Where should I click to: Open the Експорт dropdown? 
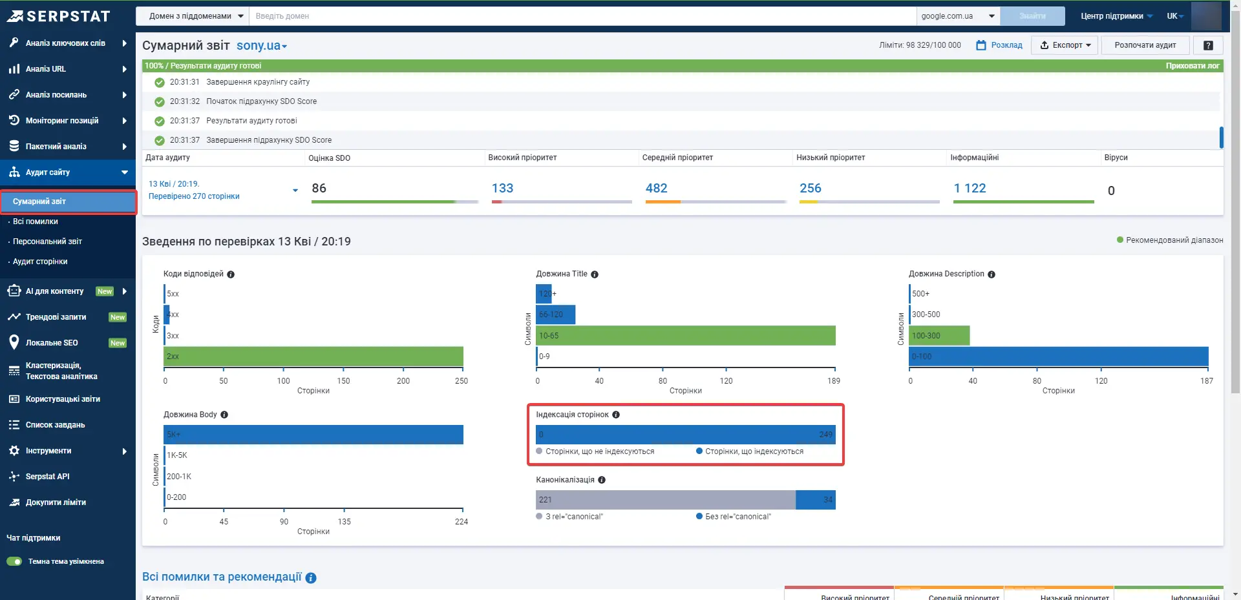(x=1065, y=45)
